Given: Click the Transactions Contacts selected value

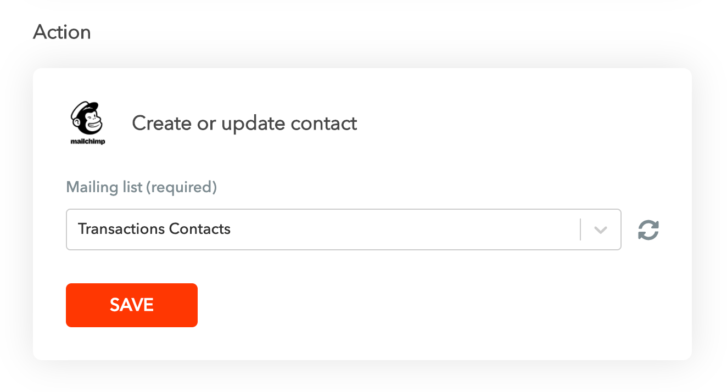Looking at the screenshot, I should pyautogui.click(x=154, y=229).
